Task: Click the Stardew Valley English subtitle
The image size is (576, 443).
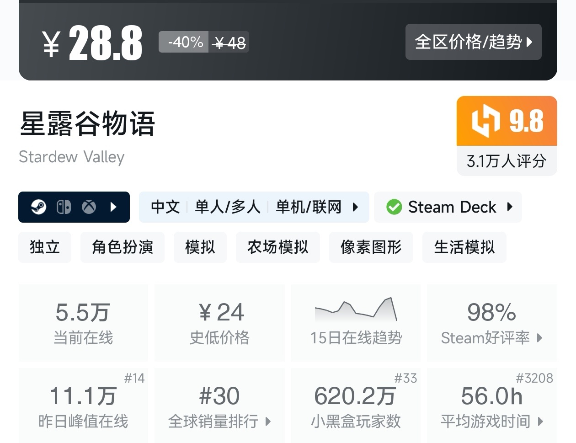Action: (x=72, y=157)
